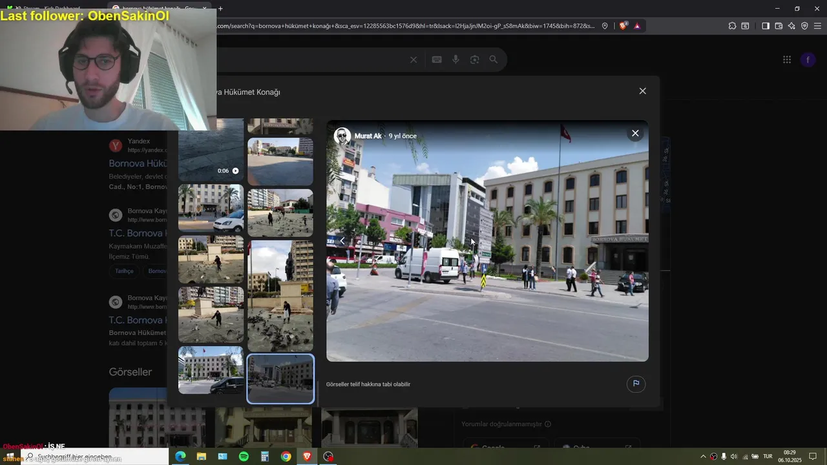Search by image with camera icon
Screen dimensions: 827x465
click(475, 59)
